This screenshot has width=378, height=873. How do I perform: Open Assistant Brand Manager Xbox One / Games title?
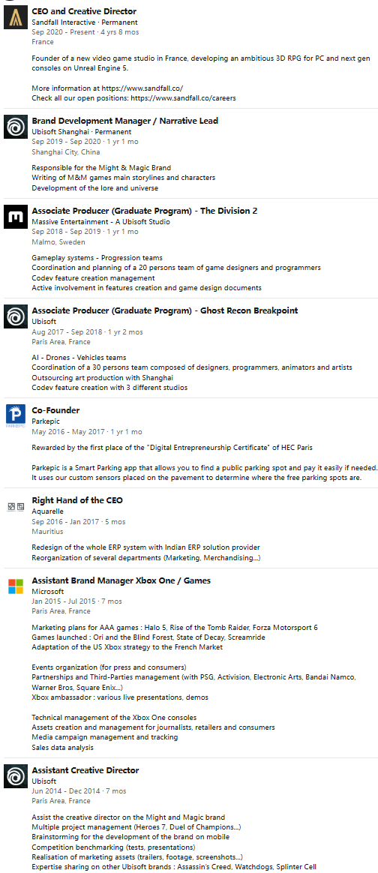(x=121, y=580)
